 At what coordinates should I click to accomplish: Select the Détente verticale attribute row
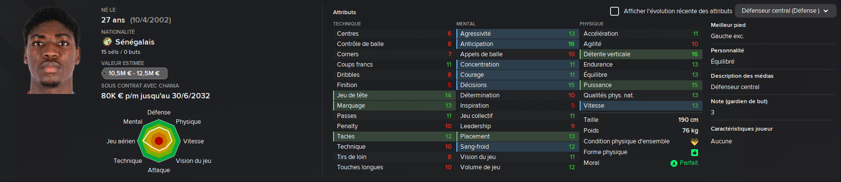(640, 54)
